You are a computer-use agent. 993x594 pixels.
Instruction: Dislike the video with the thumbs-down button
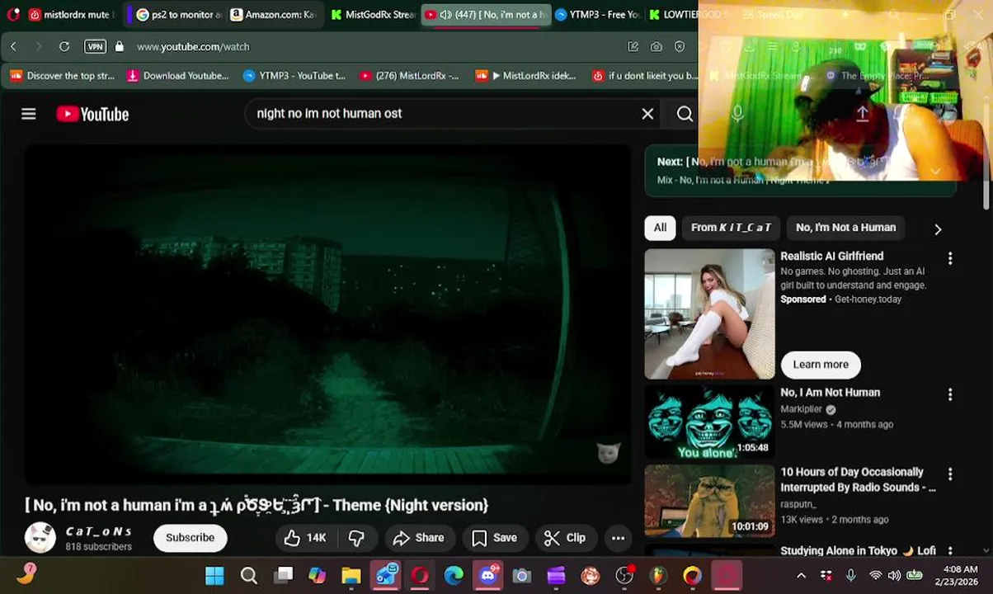(x=356, y=538)
